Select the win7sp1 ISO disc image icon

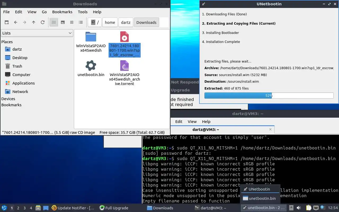[124, 37]
